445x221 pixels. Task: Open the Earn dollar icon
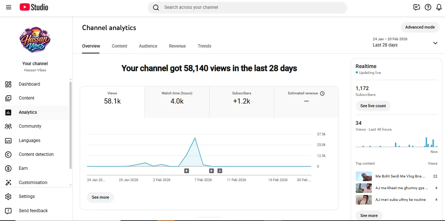click(x=8, y=168)
